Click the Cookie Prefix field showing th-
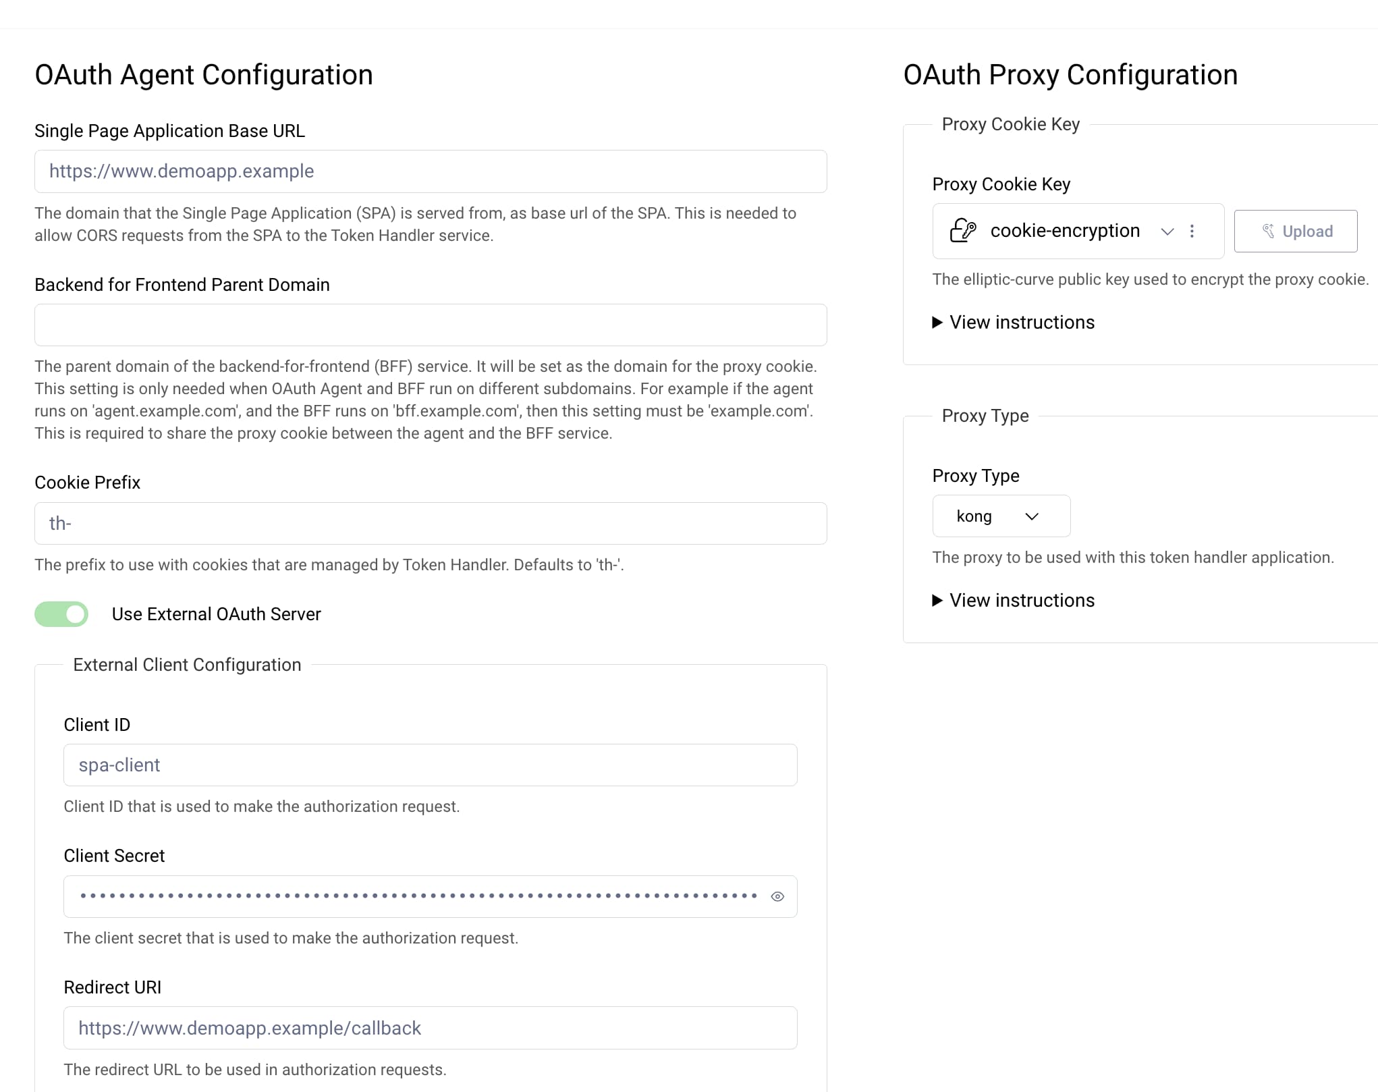Screen dimensions: 1378x1092 tap(430, 523)
